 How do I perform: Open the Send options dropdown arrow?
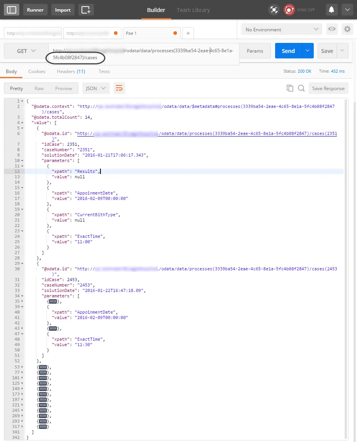(308, 51)
